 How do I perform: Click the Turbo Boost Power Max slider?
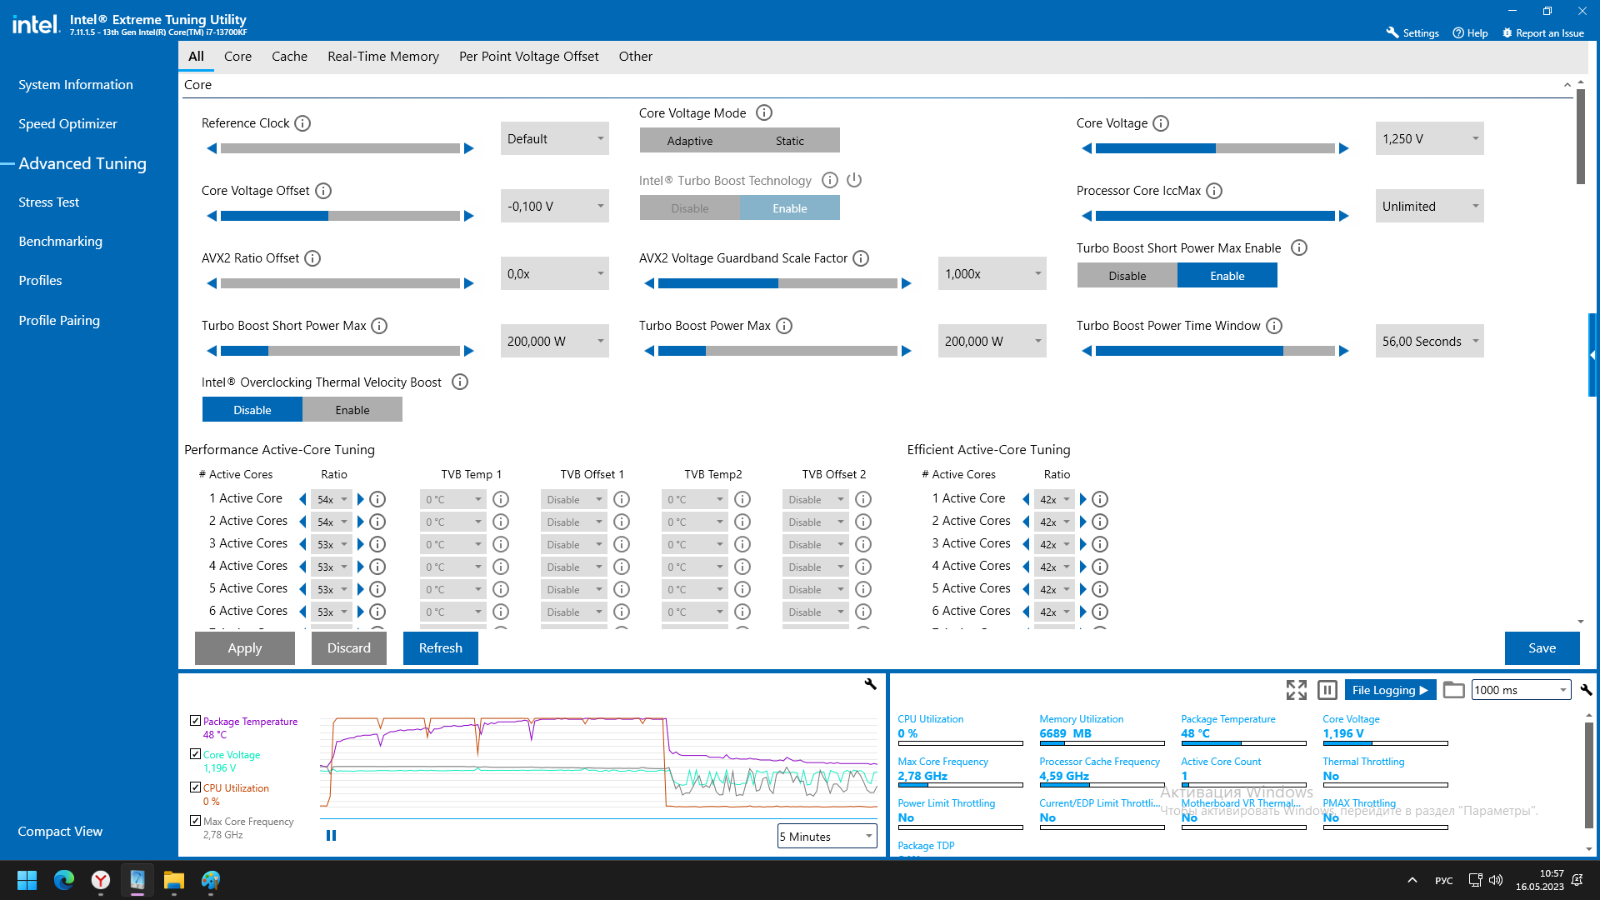(x=777, y=352)
